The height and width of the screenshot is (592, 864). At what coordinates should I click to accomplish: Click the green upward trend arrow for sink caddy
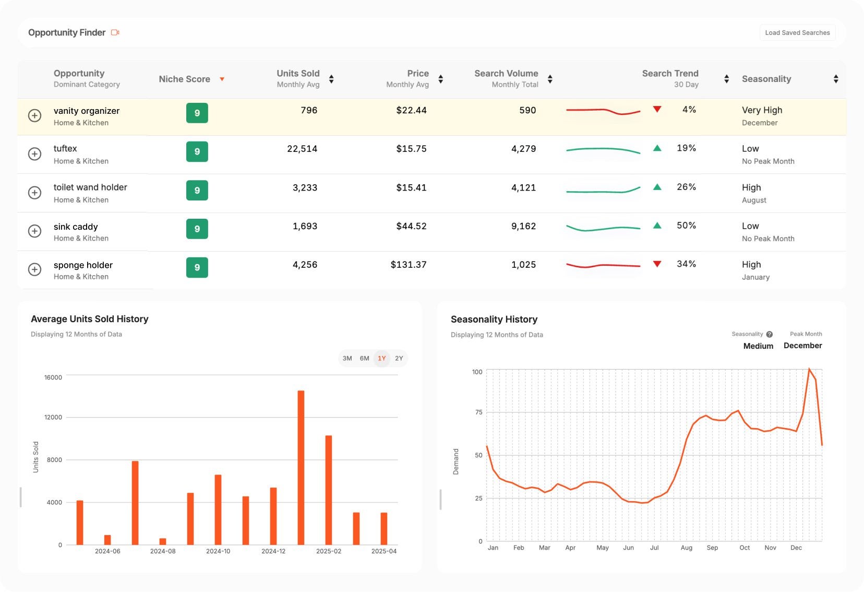(x=657, y=225)
